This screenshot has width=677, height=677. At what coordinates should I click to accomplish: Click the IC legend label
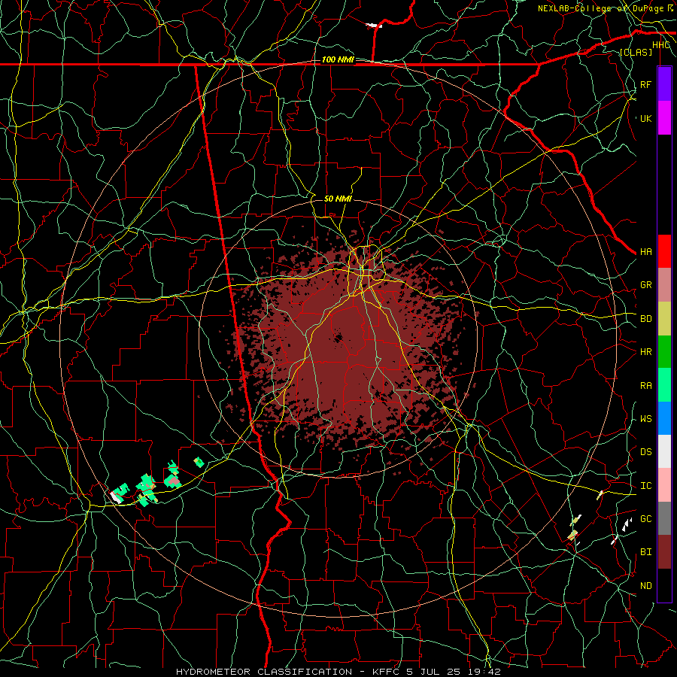tap(645, 486)
